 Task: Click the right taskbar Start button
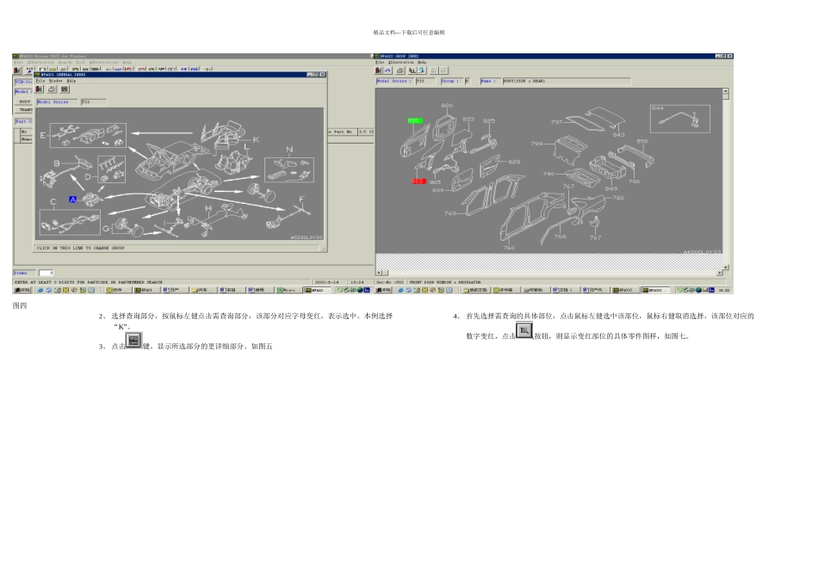click(x=383, y=290)
